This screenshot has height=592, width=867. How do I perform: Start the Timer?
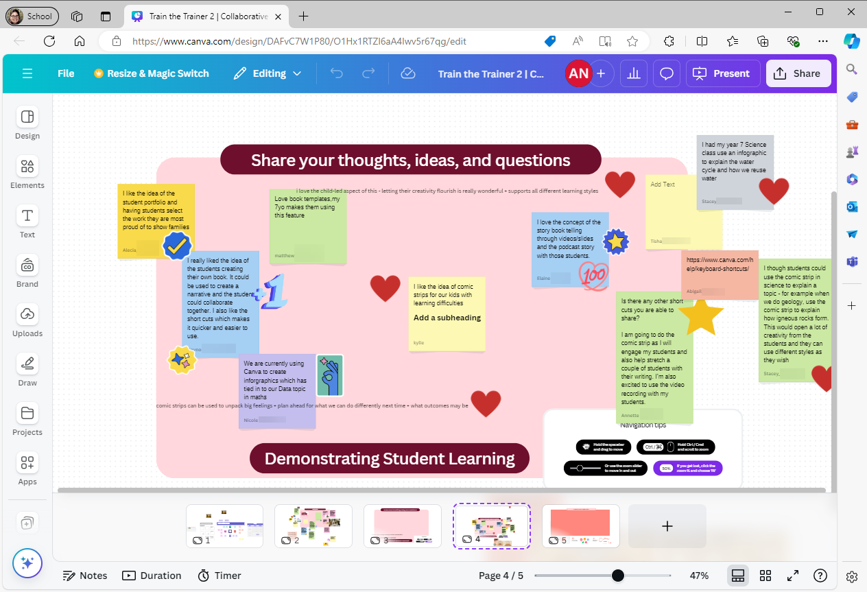click(x=219, y=576)
